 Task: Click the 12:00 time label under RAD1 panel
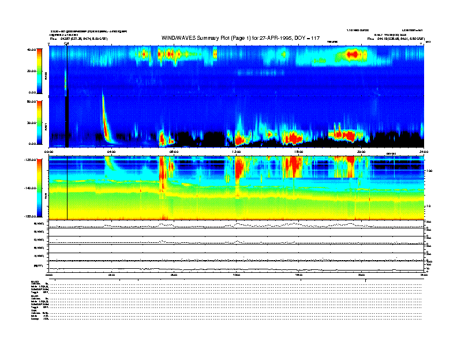click(237, 152)
